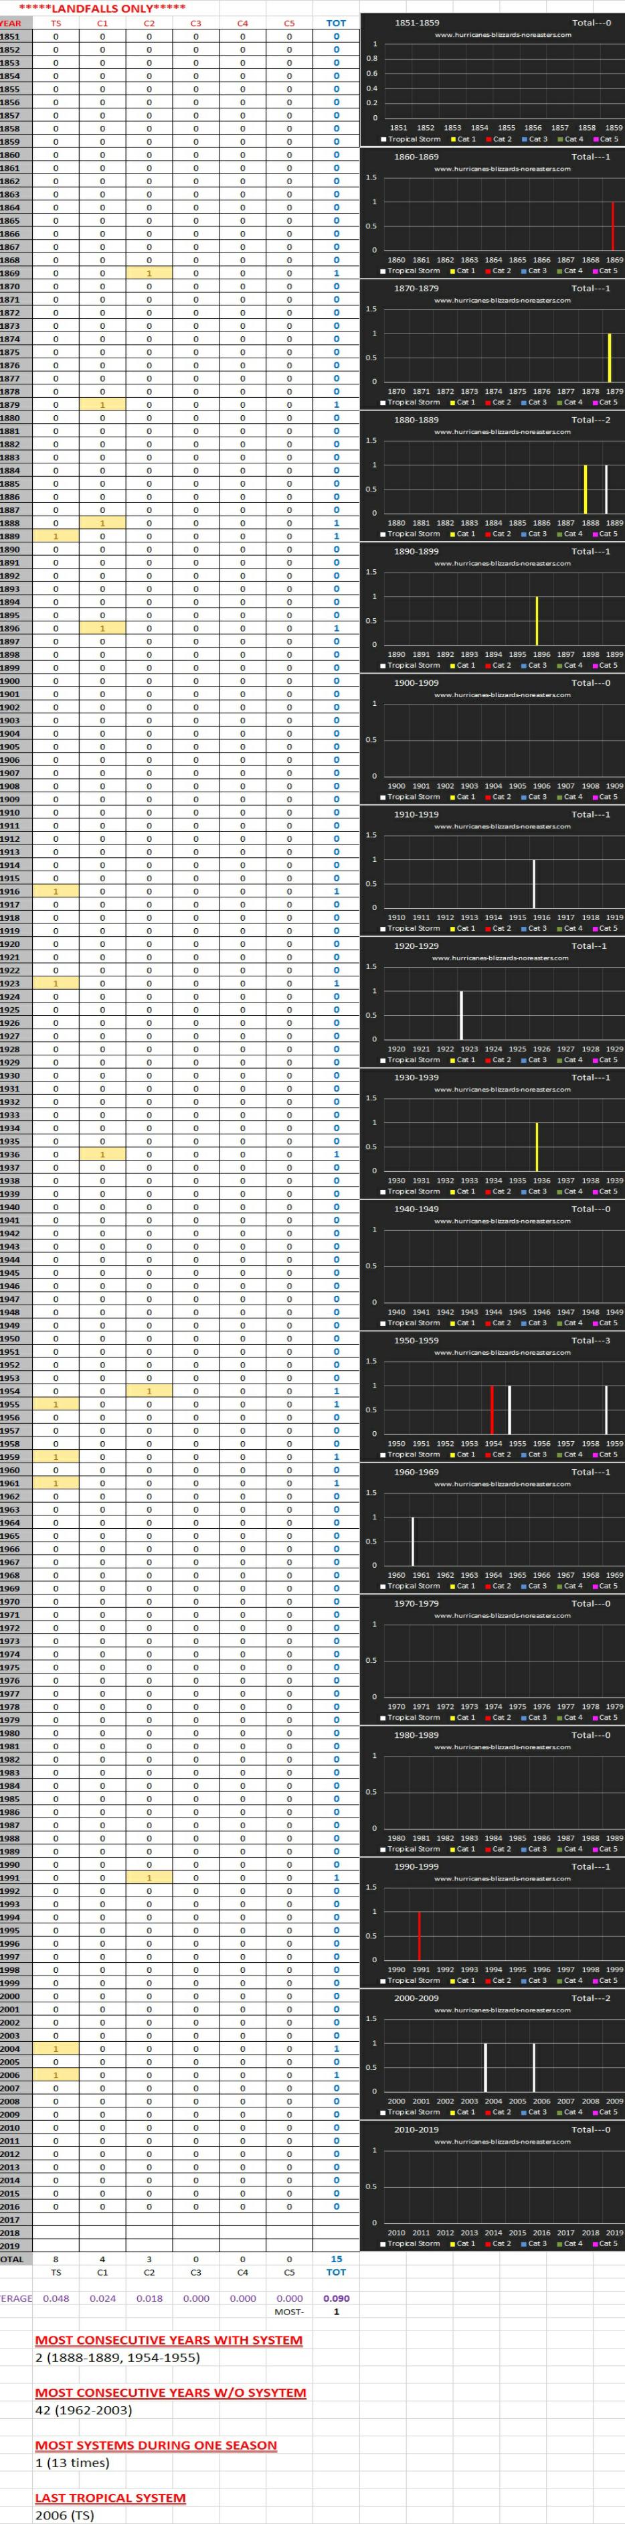
Task: Click the C3 column header at top
Action: [x=196, y=23]
